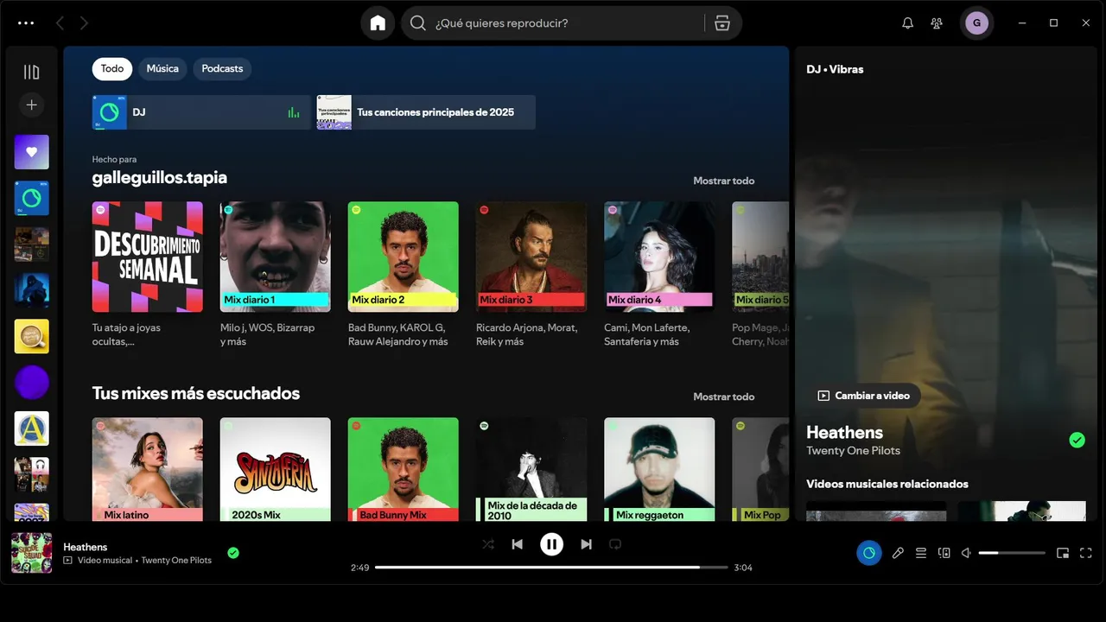
Task: Go back with left arrow
Action: 60,23
